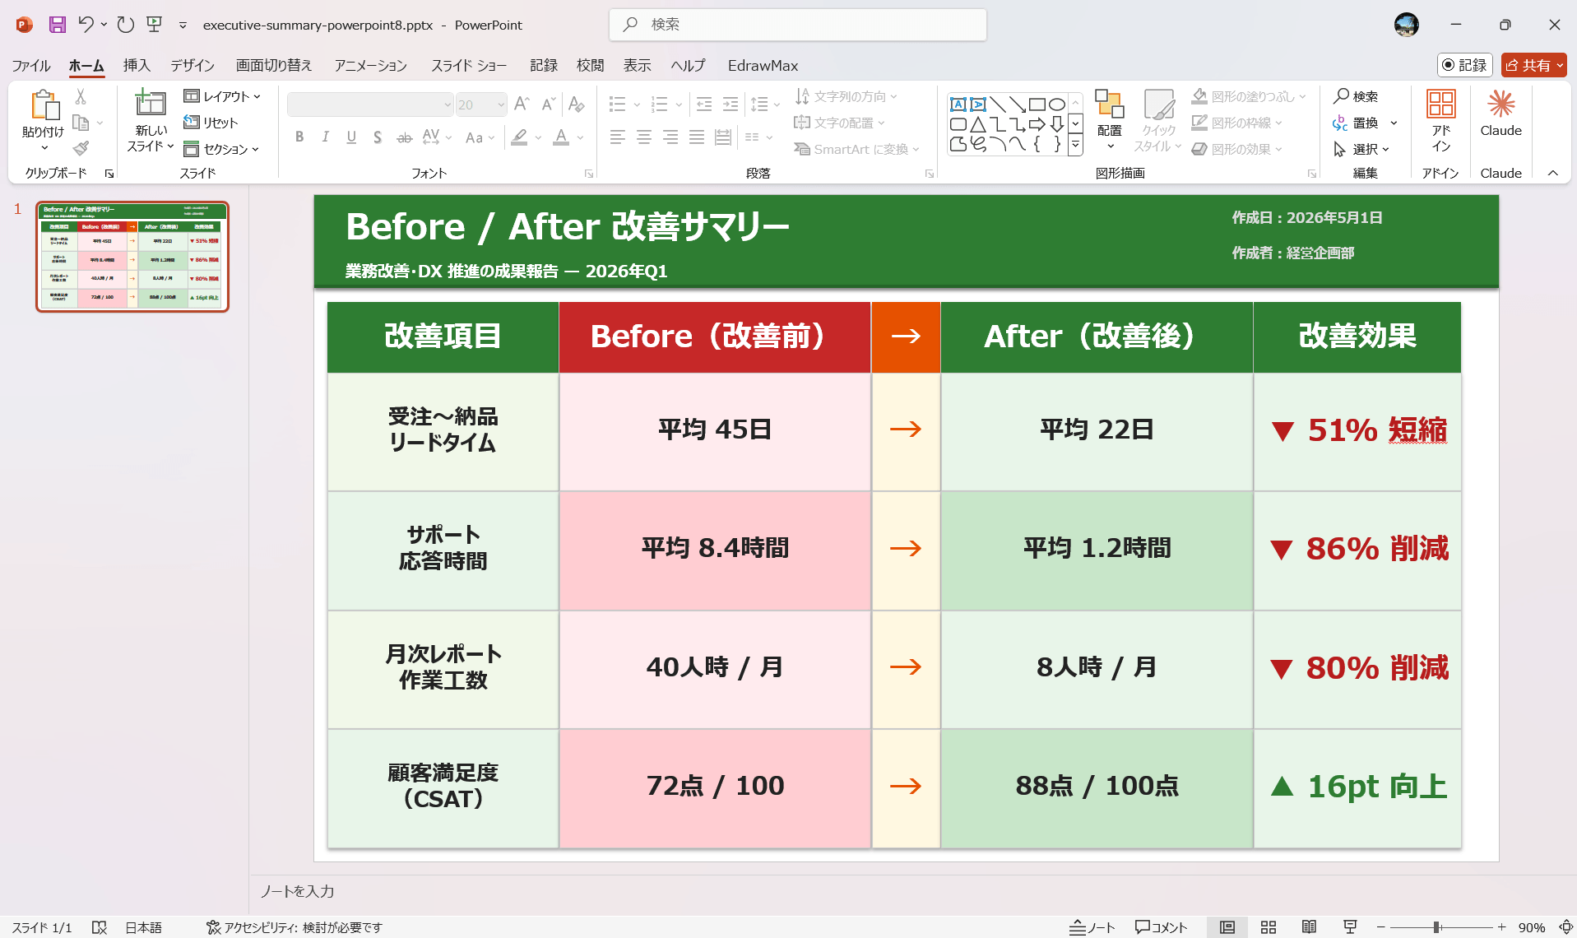
Task: Click the format painter brush icon
Action: (x=81, y=148)
